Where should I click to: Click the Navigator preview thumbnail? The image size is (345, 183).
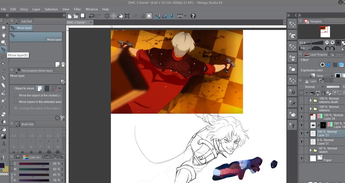pos(325,32)
